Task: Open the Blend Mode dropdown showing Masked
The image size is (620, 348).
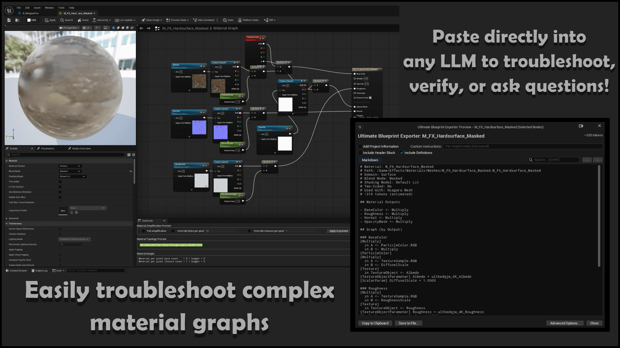Action: pyautogui.click(x=70, y=171)
